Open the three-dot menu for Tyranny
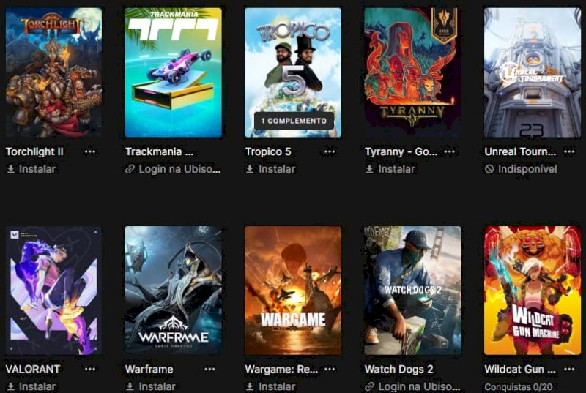This screenshot has height=393, width=586. click(x=449, y=151)
